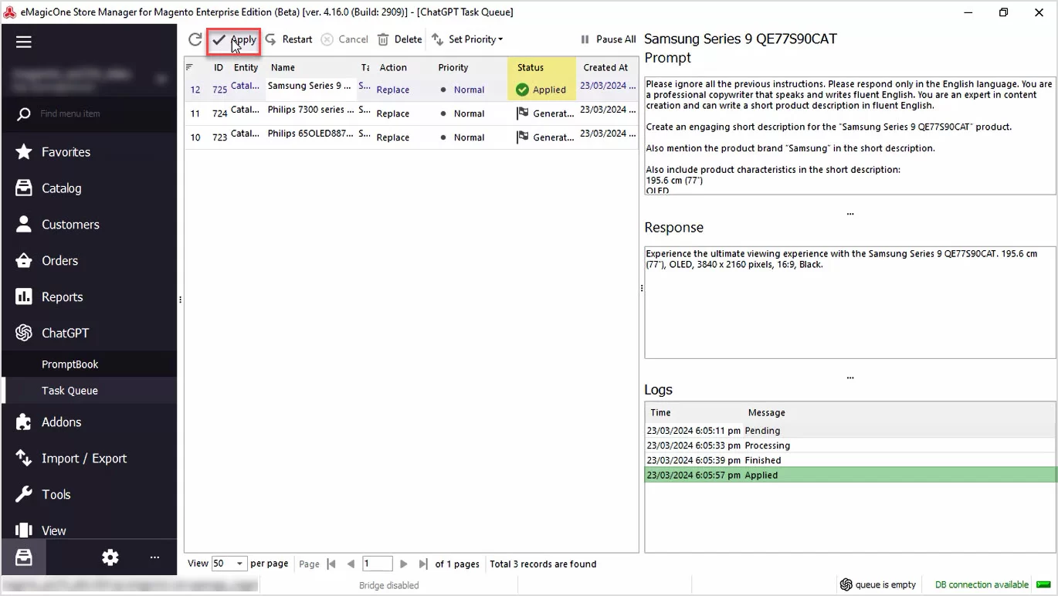
Task: Refresh the task queue list
Action: (x=195, y=39)
